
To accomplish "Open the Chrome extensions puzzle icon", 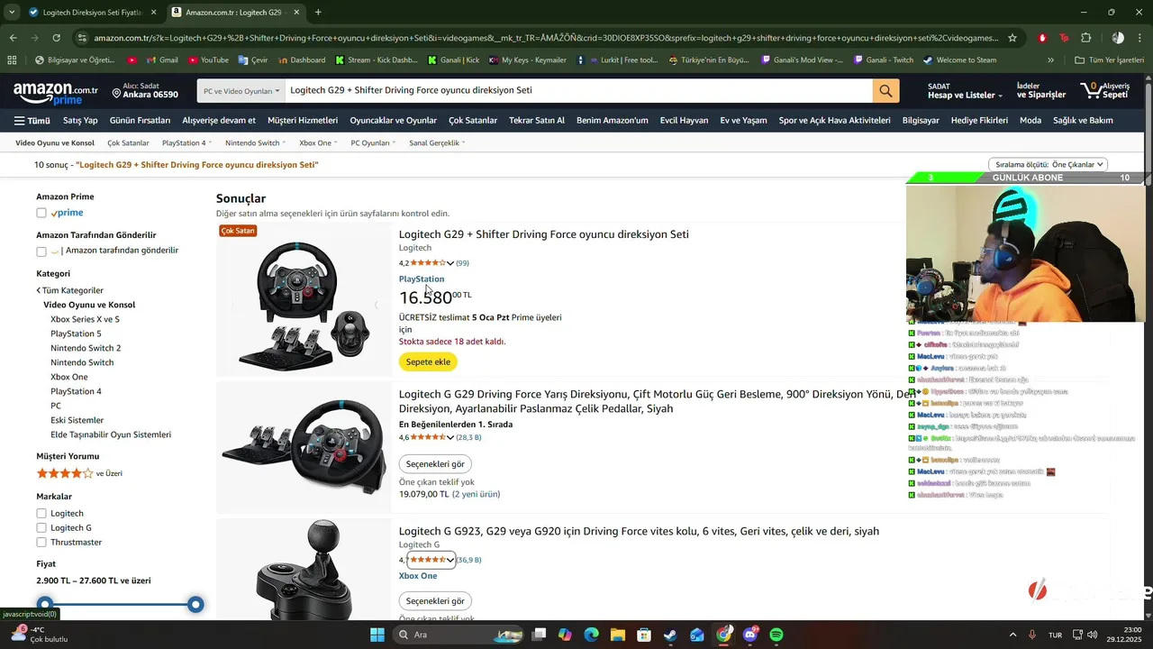I will click(1086, 38).
